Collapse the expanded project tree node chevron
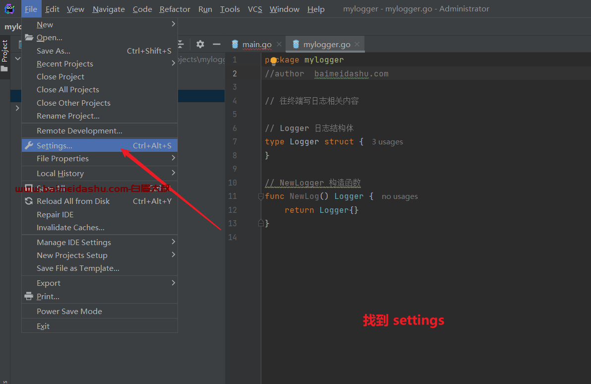This screenshot has height=384, width=591. (x=18, y=59)
